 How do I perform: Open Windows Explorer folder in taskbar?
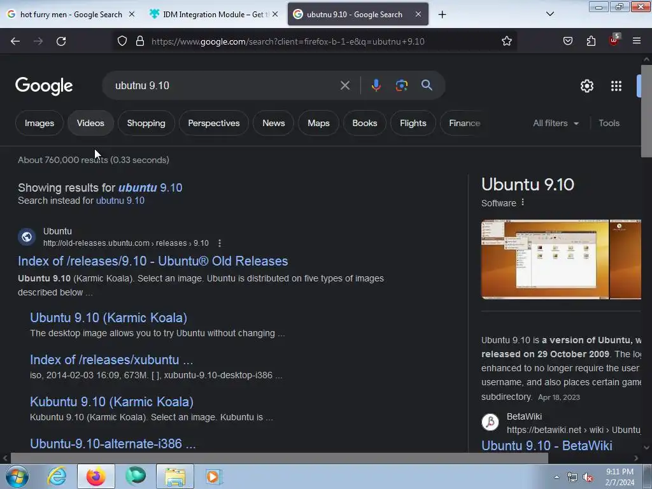[x=175, y=476]
